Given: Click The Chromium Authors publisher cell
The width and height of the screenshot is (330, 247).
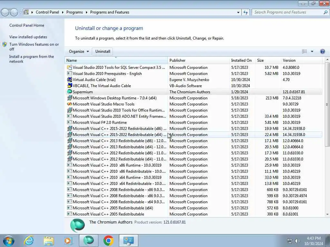Looking at the screenshot, I should [190, 92].
